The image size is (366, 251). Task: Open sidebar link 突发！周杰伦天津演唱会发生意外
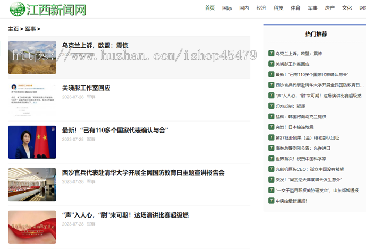point(309,180)
